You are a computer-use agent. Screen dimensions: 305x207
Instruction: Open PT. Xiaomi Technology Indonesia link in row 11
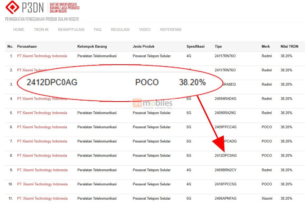point(42,199)
